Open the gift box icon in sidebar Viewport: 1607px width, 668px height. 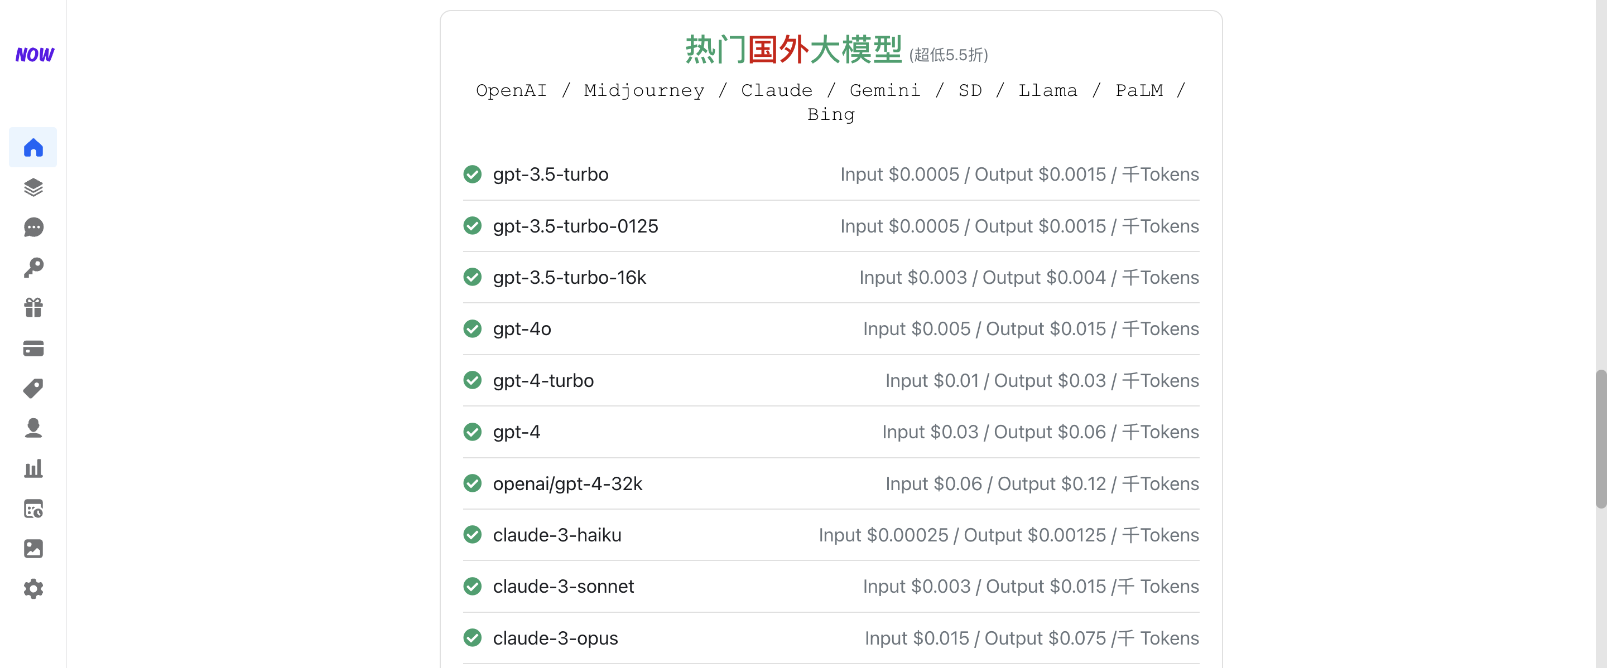pos(33,308)
